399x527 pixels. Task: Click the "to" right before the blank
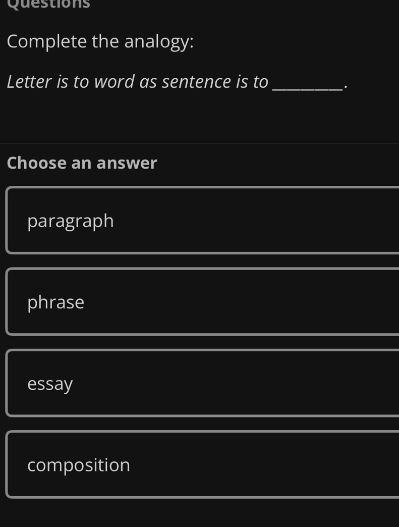[x=260, y=81]
